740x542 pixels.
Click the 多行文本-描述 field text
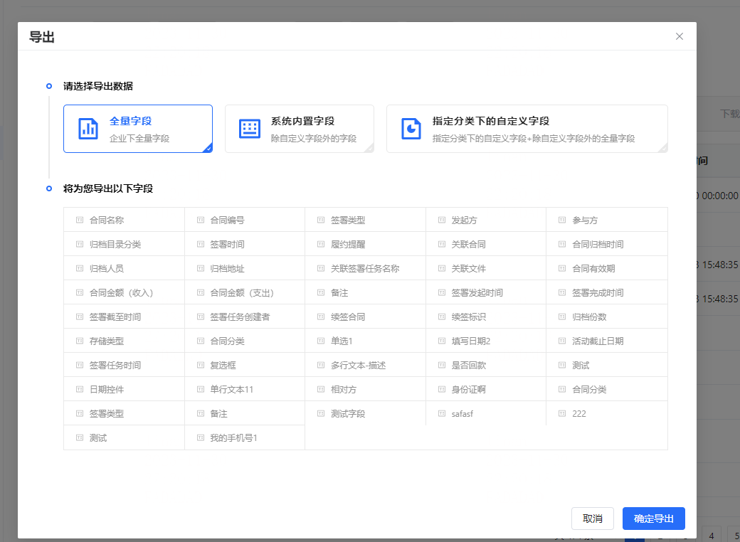[x=358, y=365]
